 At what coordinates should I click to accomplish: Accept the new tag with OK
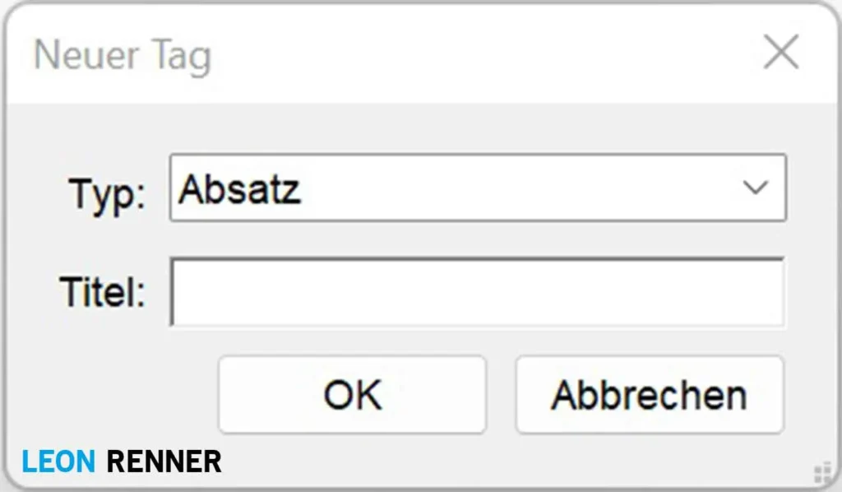[x=352, y=395]
